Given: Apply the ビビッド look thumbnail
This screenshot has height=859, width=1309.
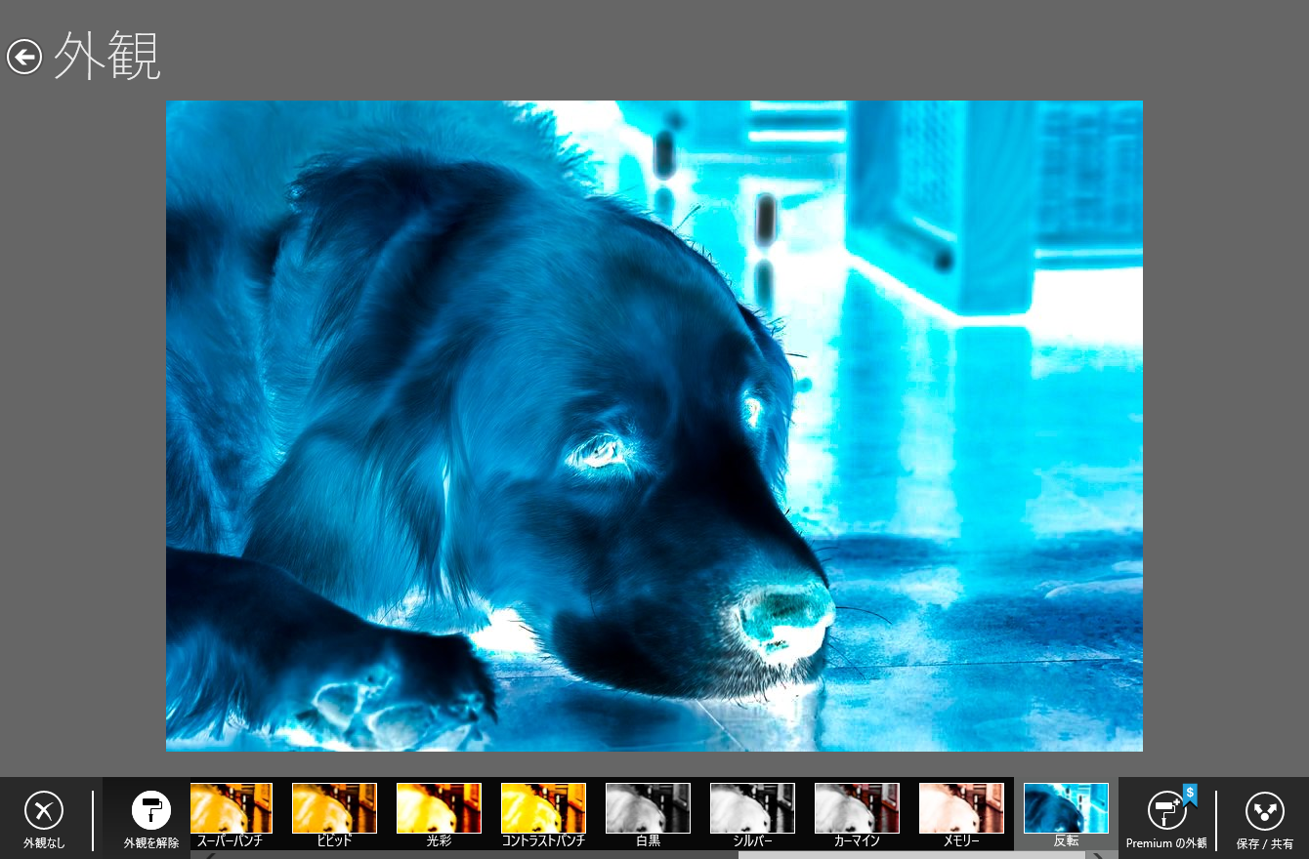Looking at the screenshot, I should [334, 808].
